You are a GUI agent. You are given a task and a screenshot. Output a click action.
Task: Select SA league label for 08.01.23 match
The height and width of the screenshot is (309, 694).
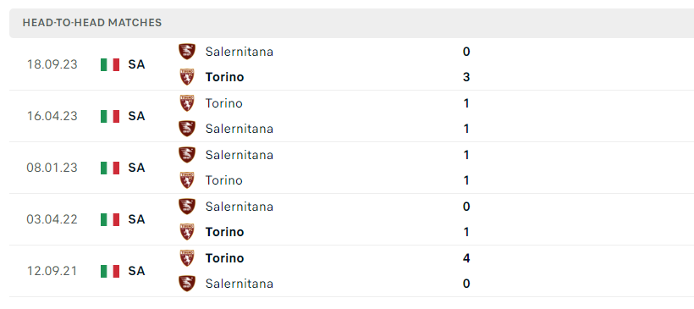click(136, 168)
